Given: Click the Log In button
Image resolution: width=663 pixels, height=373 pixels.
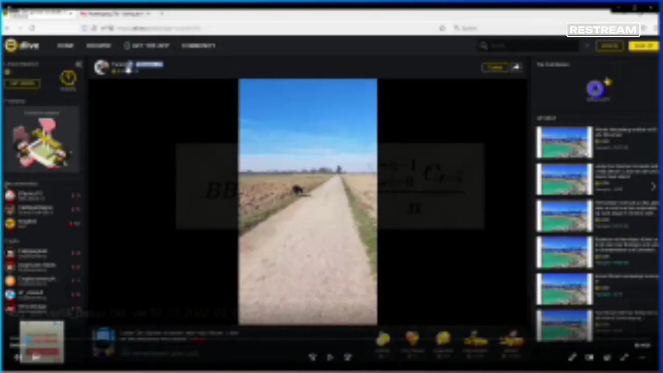Looking at the screenshot, I should coord(610,46).
